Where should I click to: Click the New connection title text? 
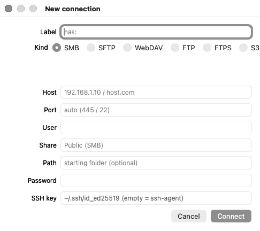pos(73,9)
